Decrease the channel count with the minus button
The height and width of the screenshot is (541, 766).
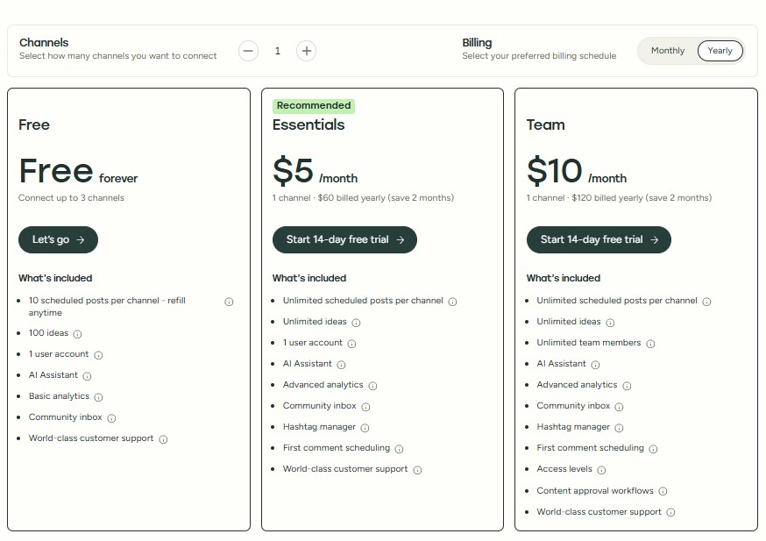[x=248, y=51]
